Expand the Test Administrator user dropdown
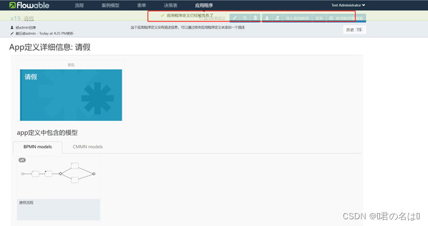This screenshot has width=428, height=226. point(348,5)
